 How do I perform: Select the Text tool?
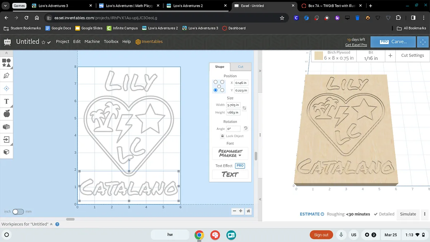click(6, 101)
